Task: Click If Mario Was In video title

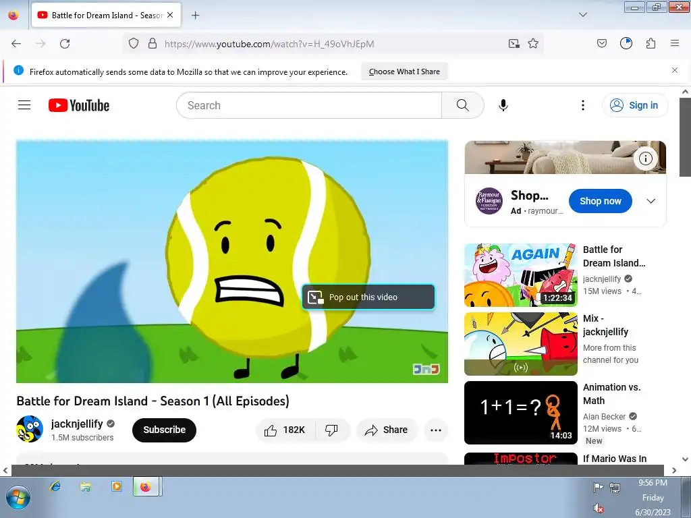Action: [614, 459]
